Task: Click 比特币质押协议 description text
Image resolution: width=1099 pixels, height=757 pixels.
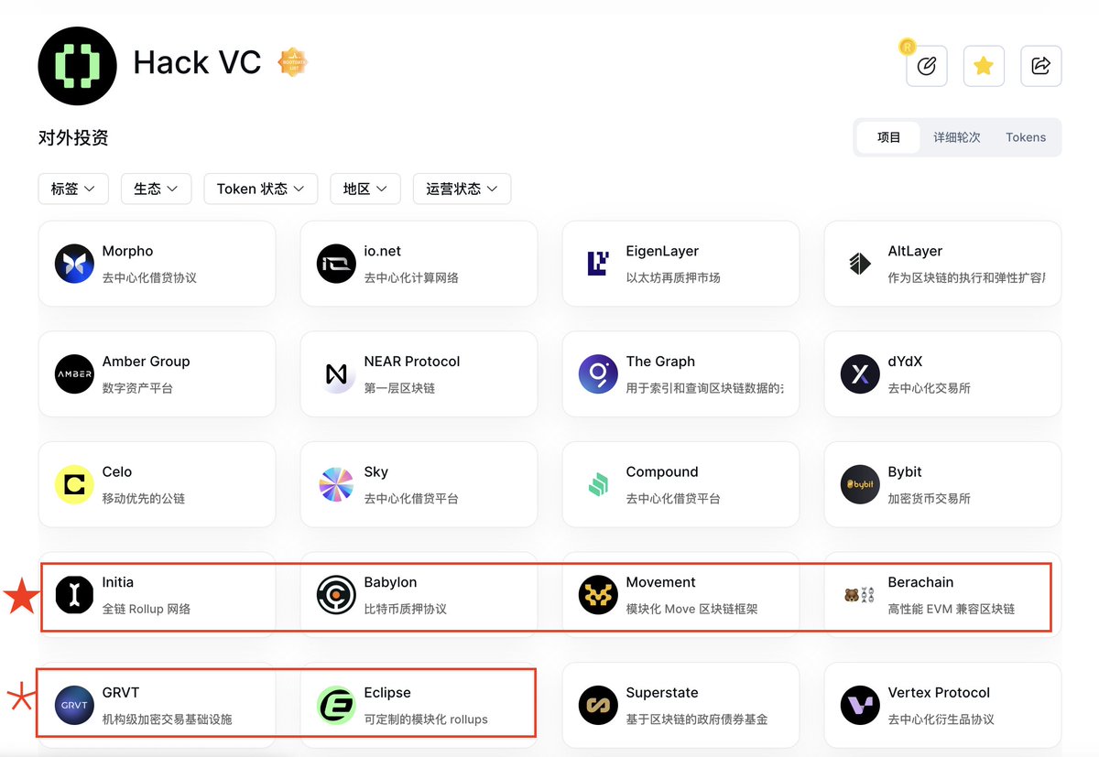Action: click(x=406, y=609)
